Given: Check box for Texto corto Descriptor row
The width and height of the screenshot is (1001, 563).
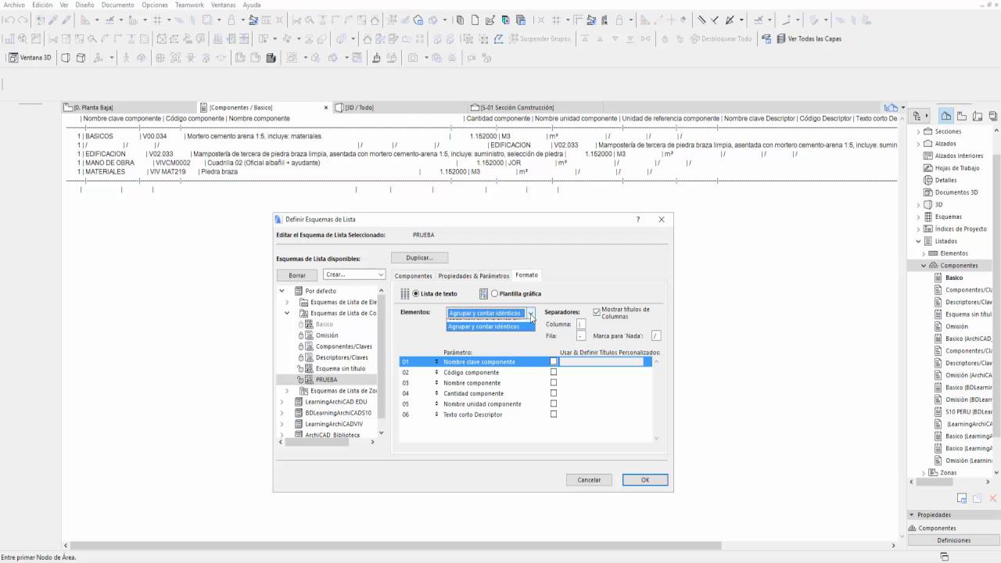Looking at the screenshot, I should pyautogui.click(x=554, y=414).
